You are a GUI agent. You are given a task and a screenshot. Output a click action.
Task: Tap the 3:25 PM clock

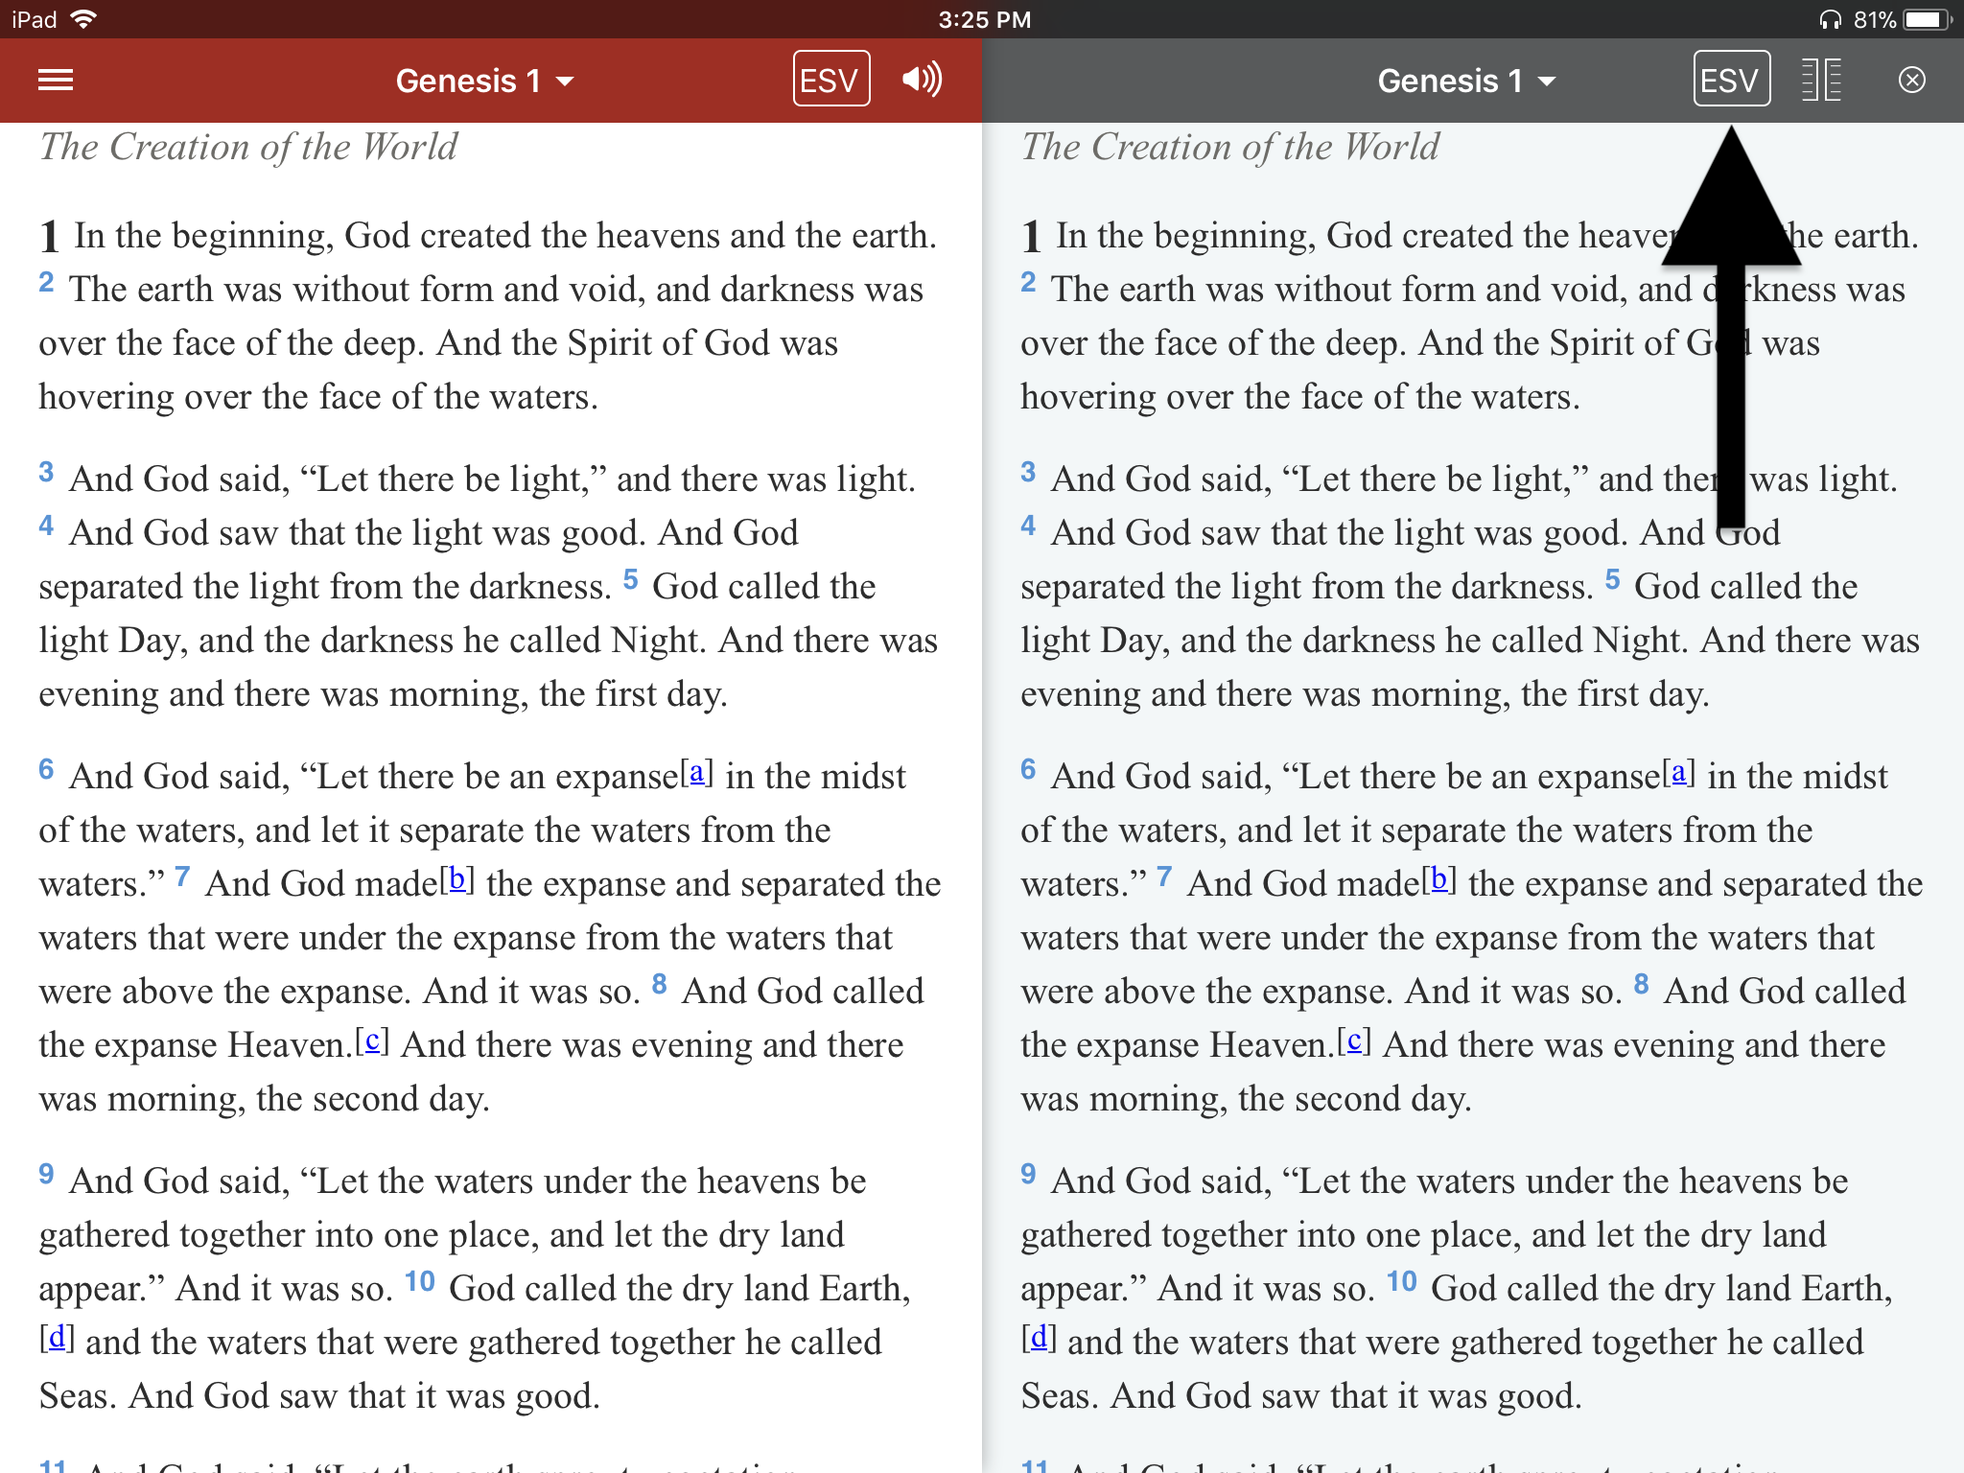984,19
